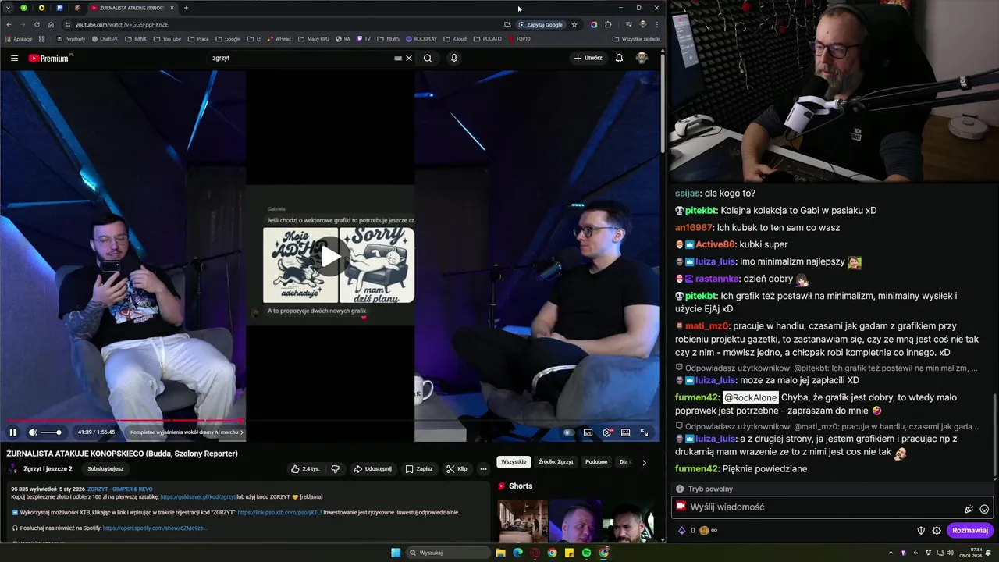Screen dimensions: 999x562
Task: Pause the YouTube video
Action: (x=12, y=432)
